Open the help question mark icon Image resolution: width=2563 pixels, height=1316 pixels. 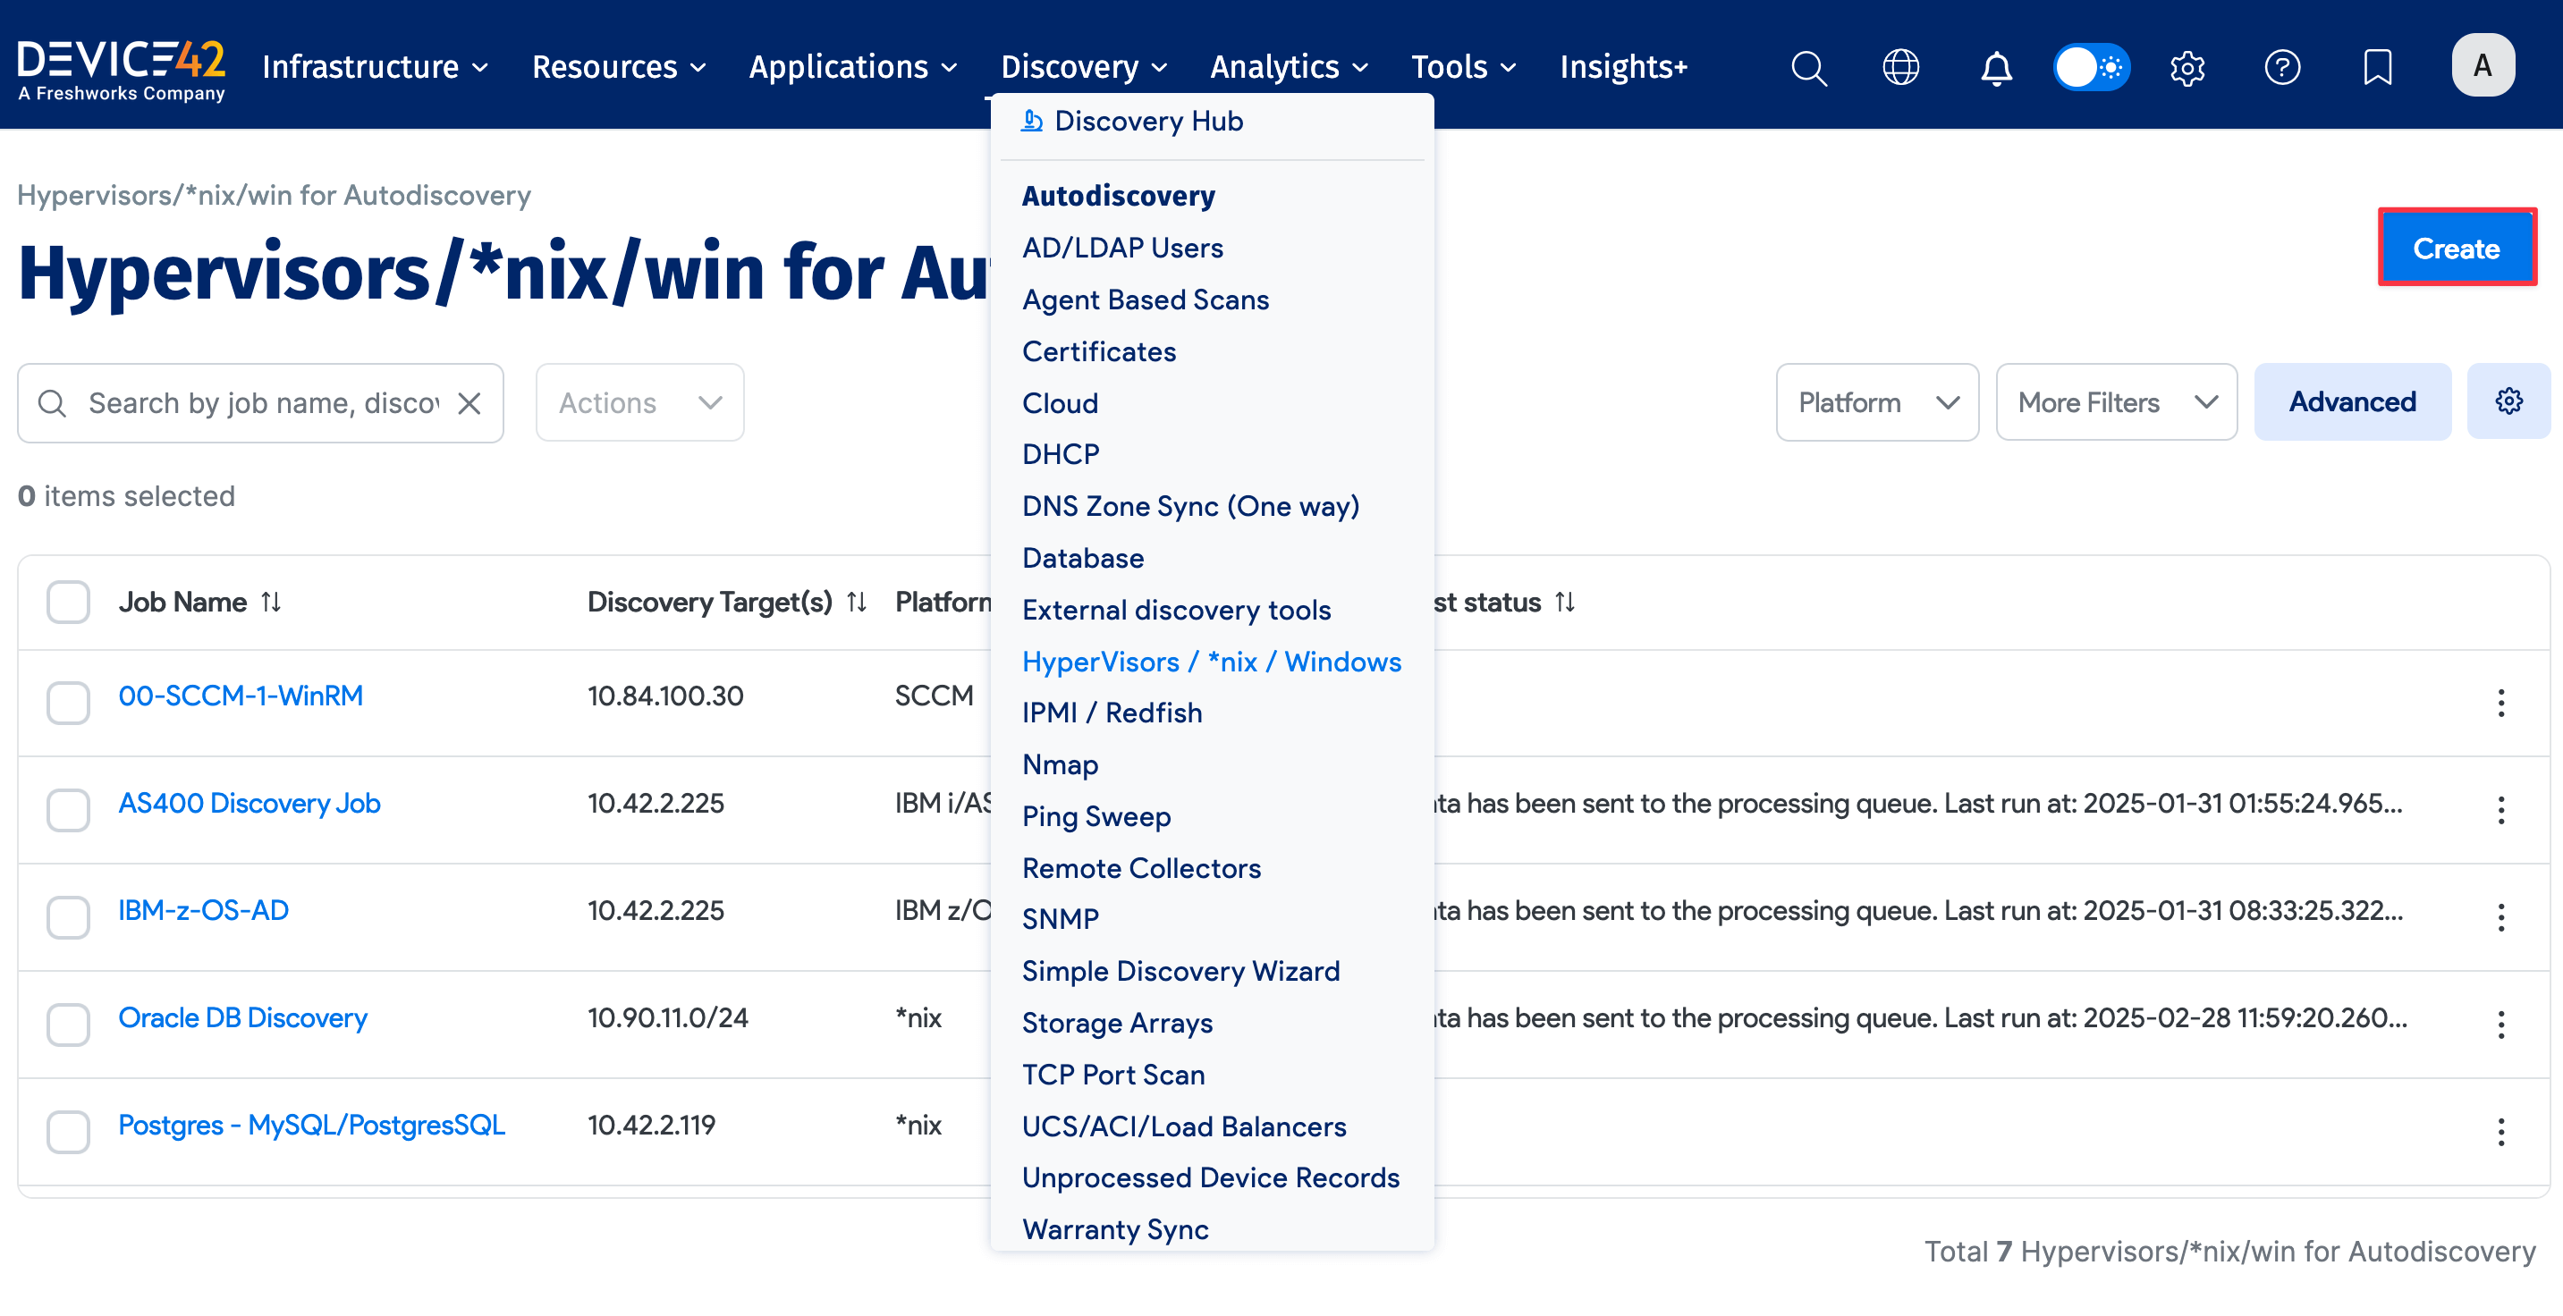coord(2283,67)
